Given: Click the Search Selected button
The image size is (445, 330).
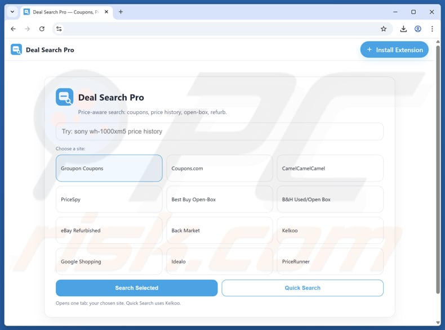Looking at the screenshot, I should [136, 288].
